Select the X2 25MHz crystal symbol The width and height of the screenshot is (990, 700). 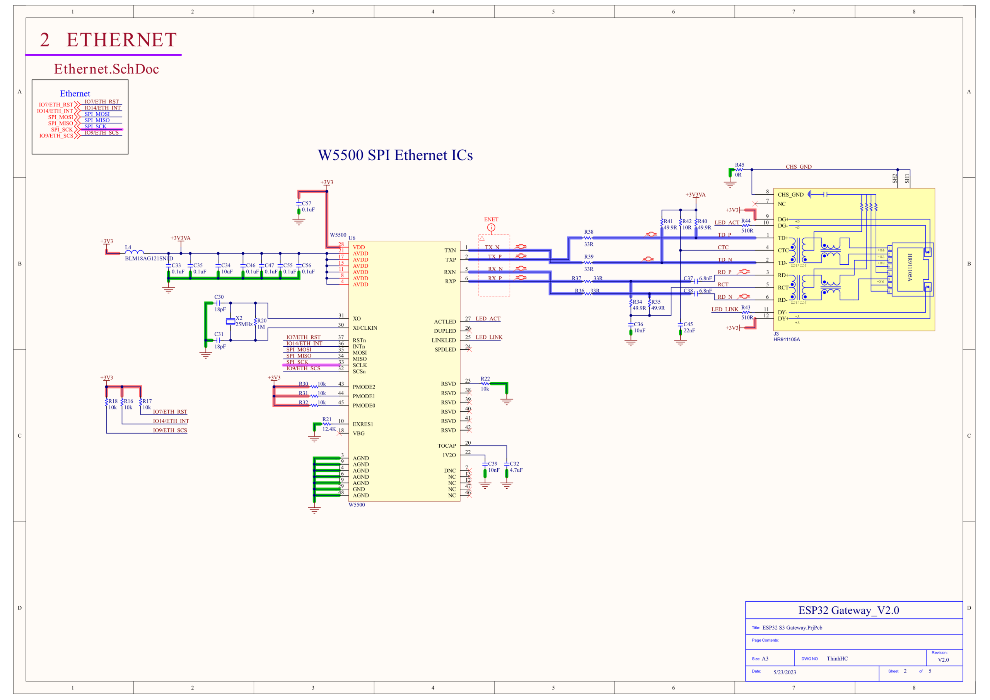[231, 322]
